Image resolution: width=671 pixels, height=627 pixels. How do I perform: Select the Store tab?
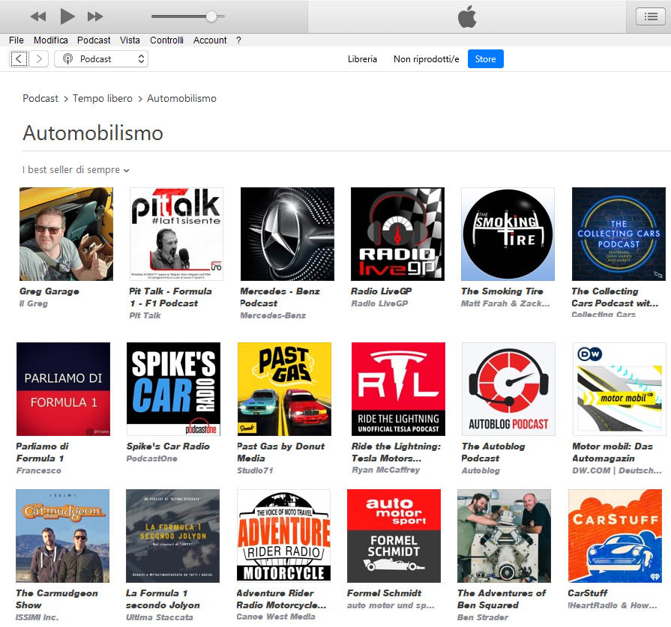coord(485,59)
